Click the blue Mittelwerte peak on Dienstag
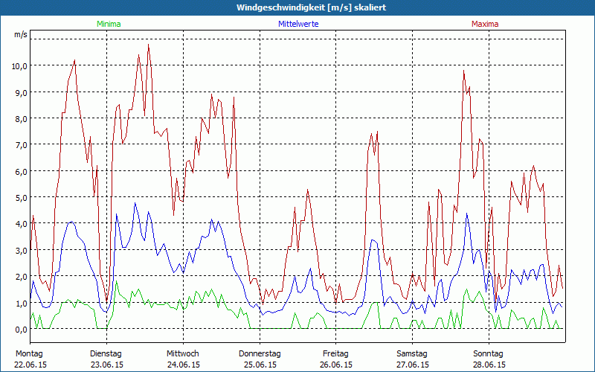This screenshot has width=595, height=372. (135, 203)
